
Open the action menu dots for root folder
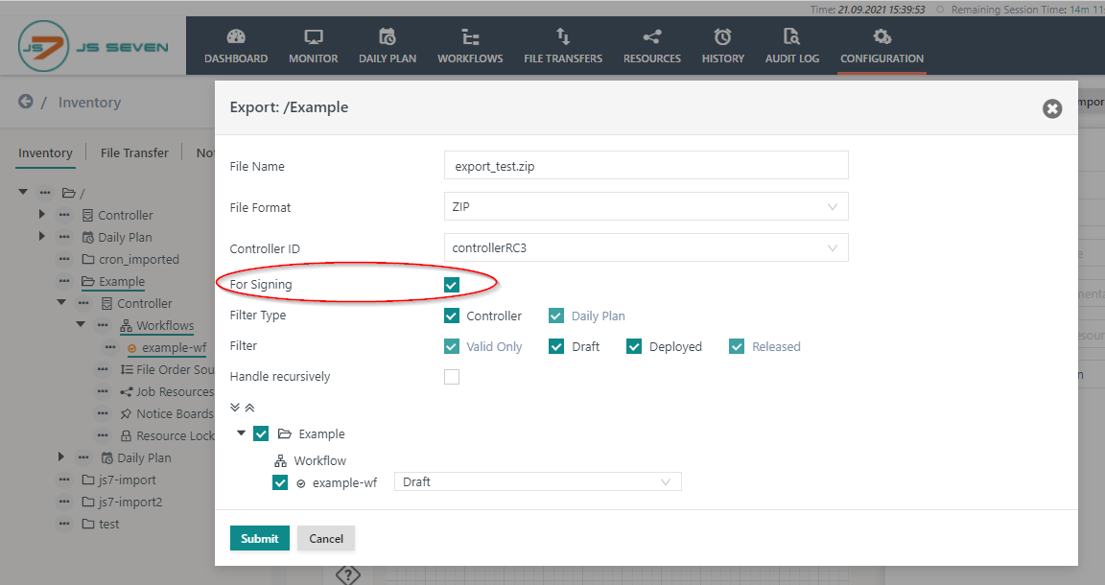tap(45, 193)
